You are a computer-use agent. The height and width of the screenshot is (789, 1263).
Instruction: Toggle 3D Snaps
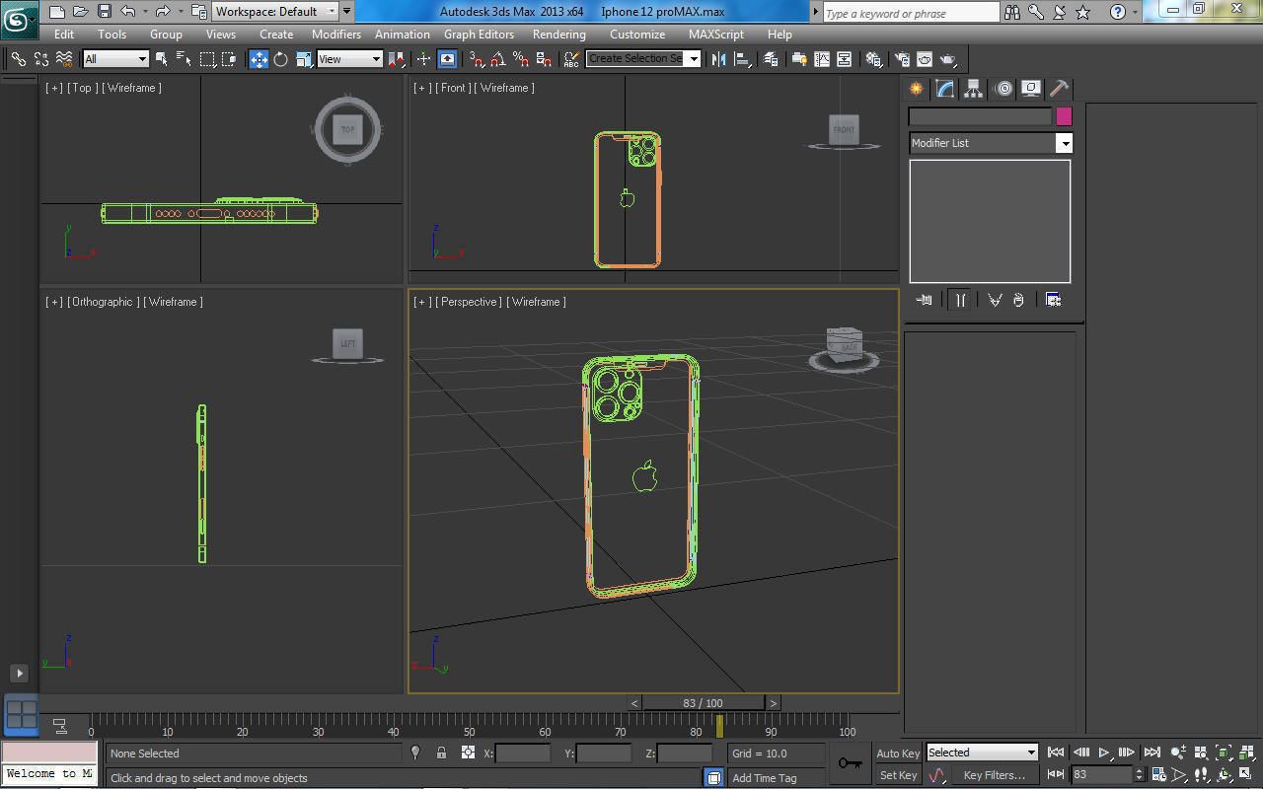(478, 59)
